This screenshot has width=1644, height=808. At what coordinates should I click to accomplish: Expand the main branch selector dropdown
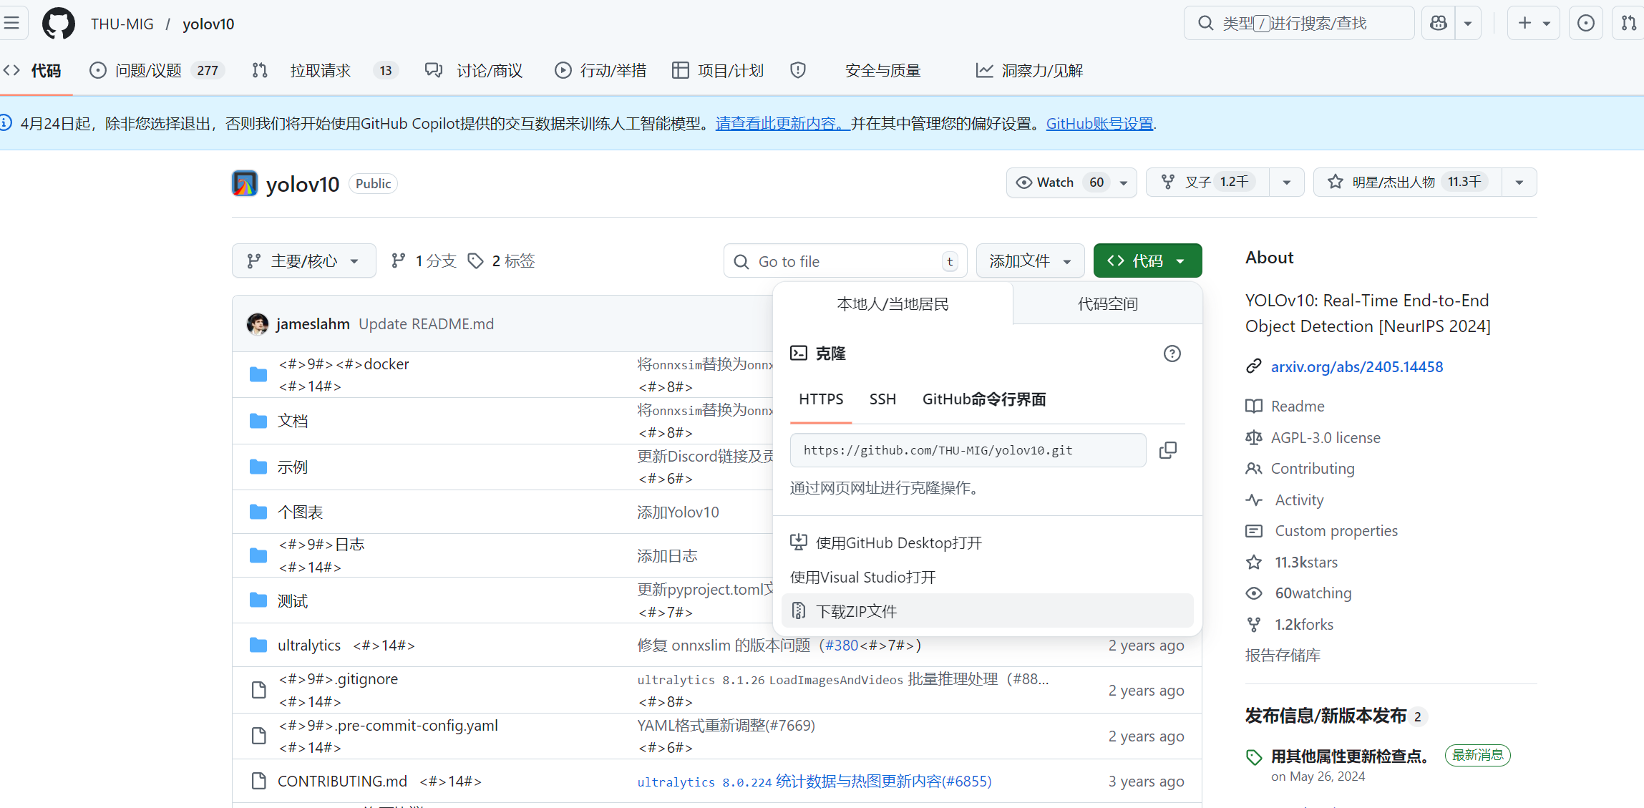pos(303,261)
